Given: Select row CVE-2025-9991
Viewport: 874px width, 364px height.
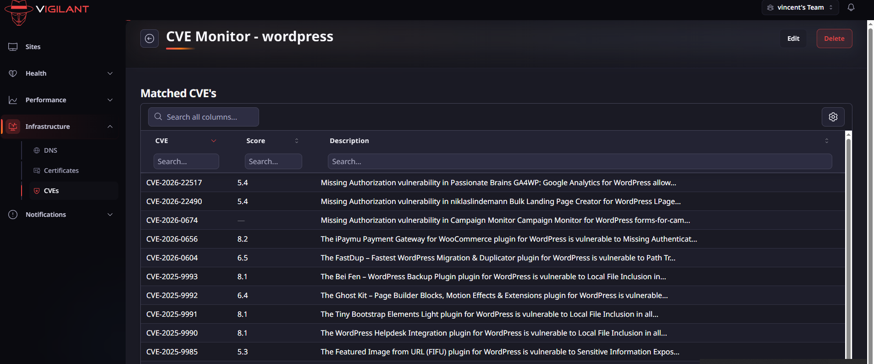Looking at the screenshot, I should (492, 314).
